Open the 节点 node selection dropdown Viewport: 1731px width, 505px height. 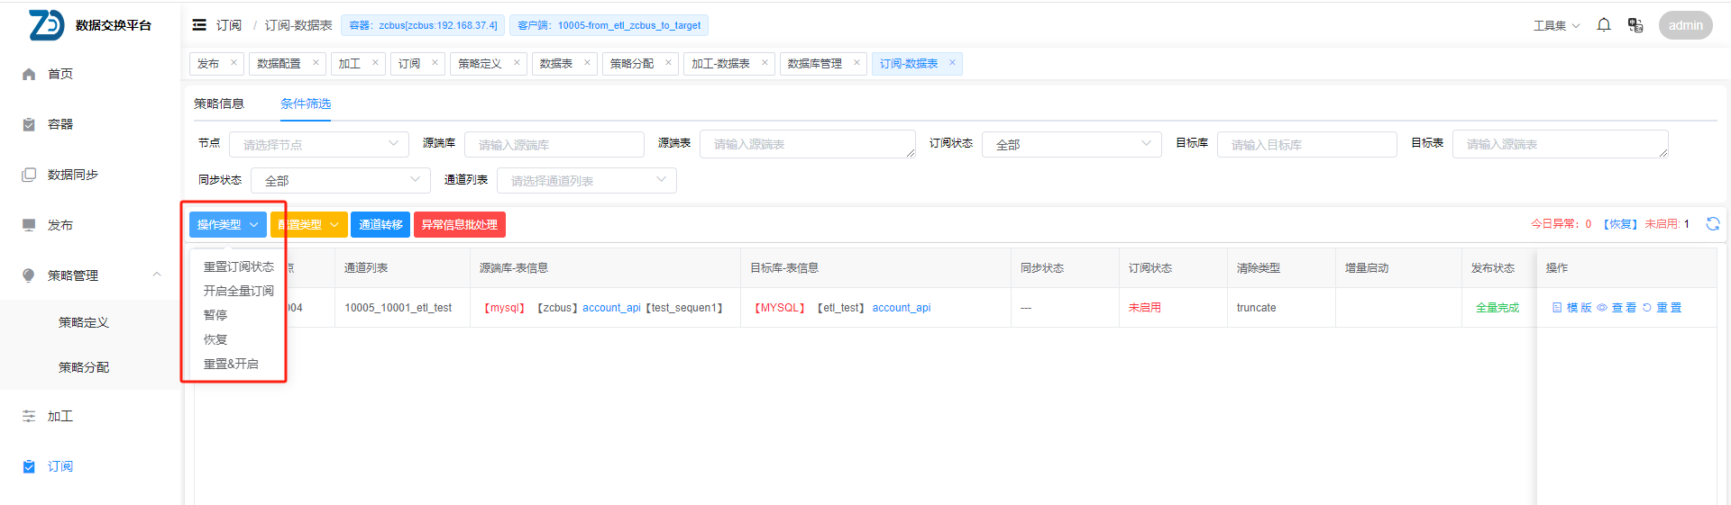coord(318,144)
